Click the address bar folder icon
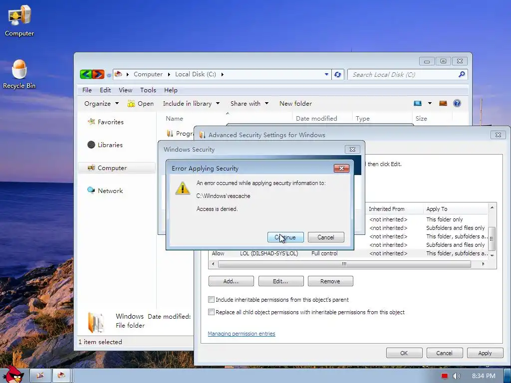The height and width of the screenshot is (383, 511). (x=118, y=74)
